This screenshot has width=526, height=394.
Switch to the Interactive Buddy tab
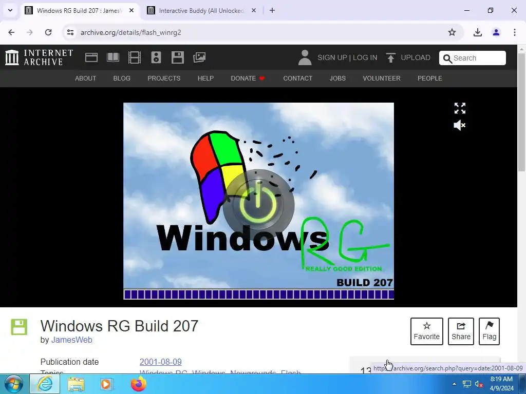[201, 10]
